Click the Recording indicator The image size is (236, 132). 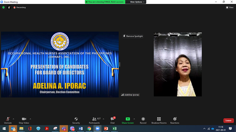[x=20, y=7]
